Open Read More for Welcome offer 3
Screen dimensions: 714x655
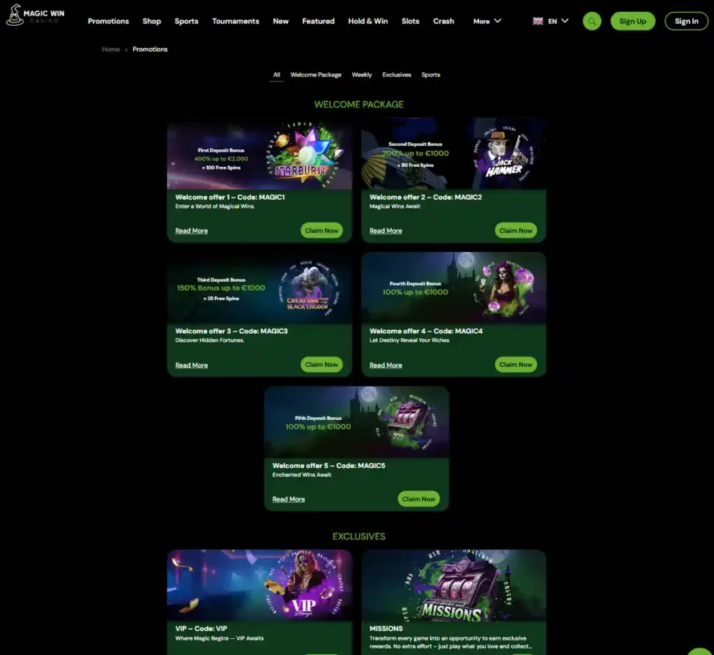coord(191,365)
